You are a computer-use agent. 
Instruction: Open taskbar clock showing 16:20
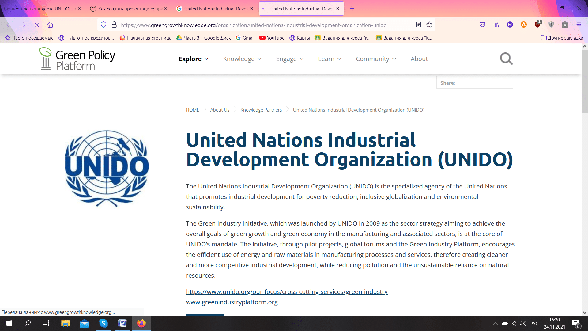(x=554, y=323)
